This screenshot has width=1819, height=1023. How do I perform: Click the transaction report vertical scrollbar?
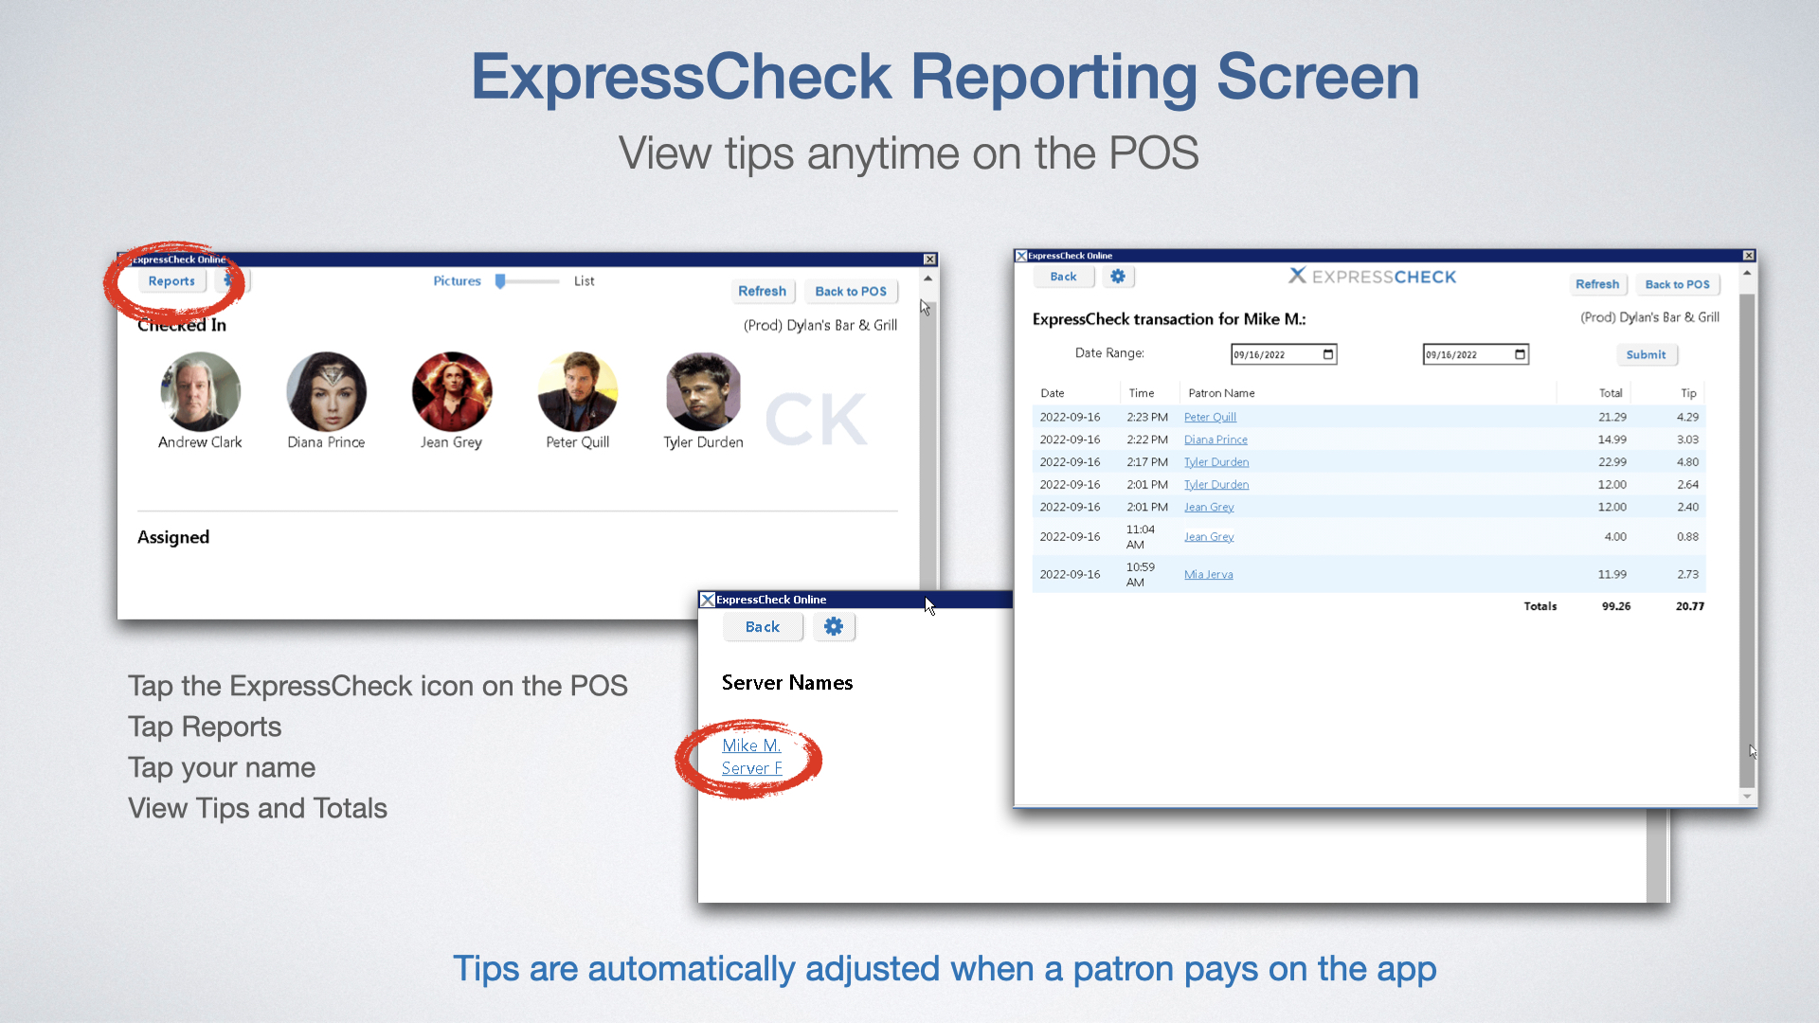tap(1747, 530)
